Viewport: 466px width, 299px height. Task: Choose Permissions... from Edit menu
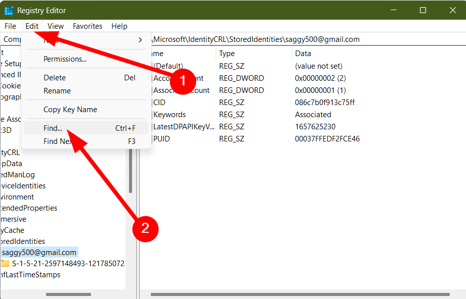[x=86, y=59]
